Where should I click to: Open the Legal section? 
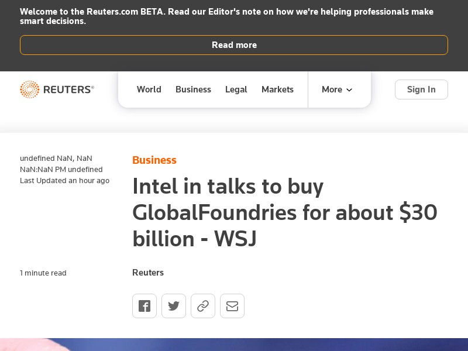pos(236,90)
